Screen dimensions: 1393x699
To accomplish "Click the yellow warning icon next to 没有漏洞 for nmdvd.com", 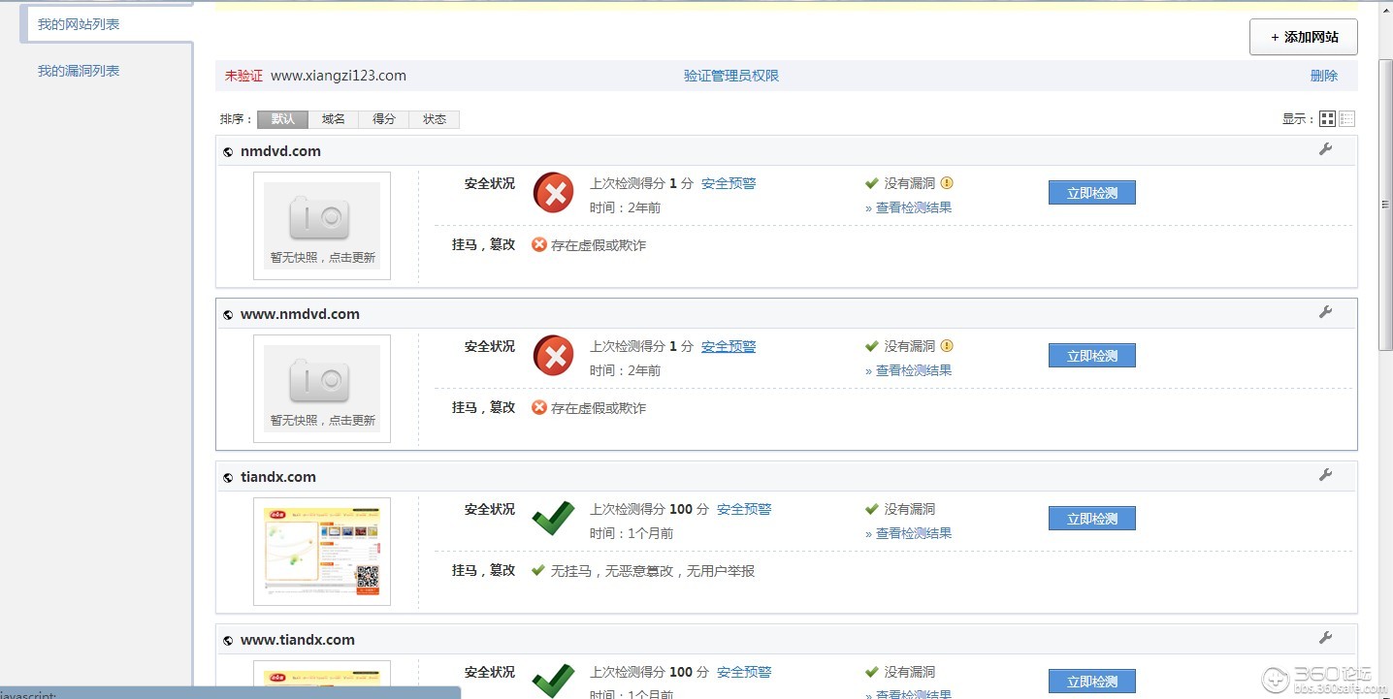I will tap(947, 183).
